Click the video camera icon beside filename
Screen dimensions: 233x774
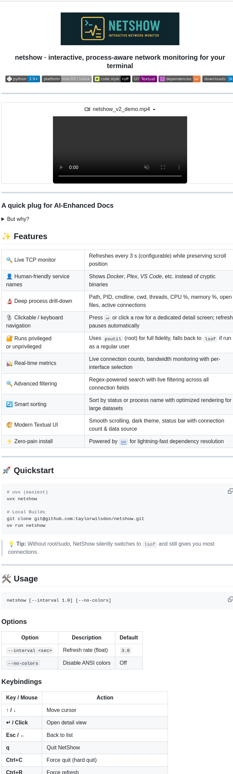click(87, 109)
